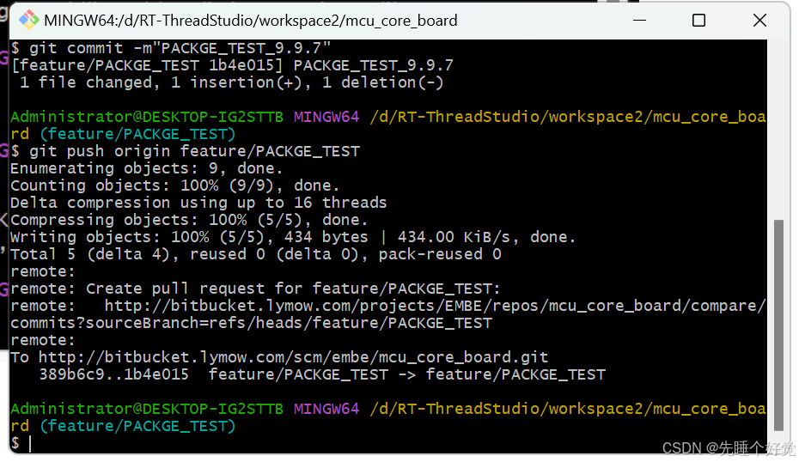Click the "389b6c9..1b4e015" commit range line
The image size is (799, 462).
[x=322, y=374]
